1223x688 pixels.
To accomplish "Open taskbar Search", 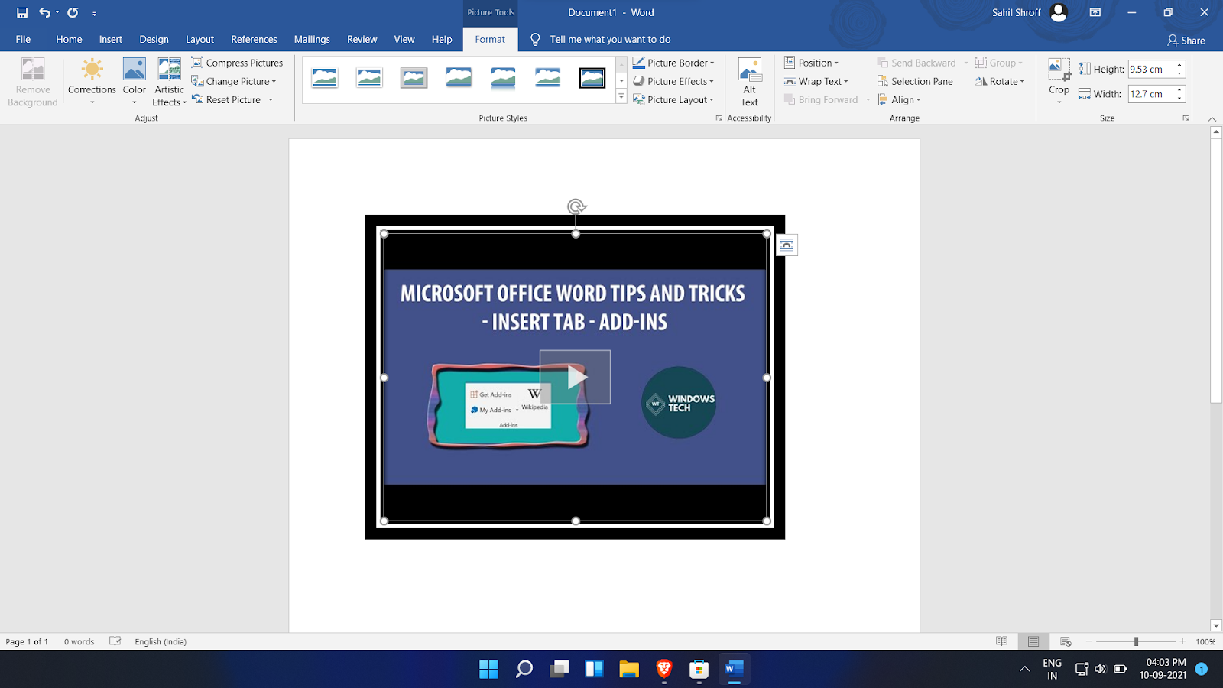I will point(524,670).
